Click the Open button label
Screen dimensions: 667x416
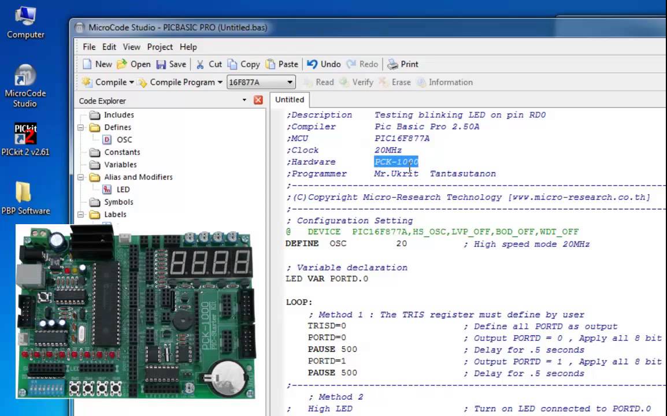pos(140,64)
